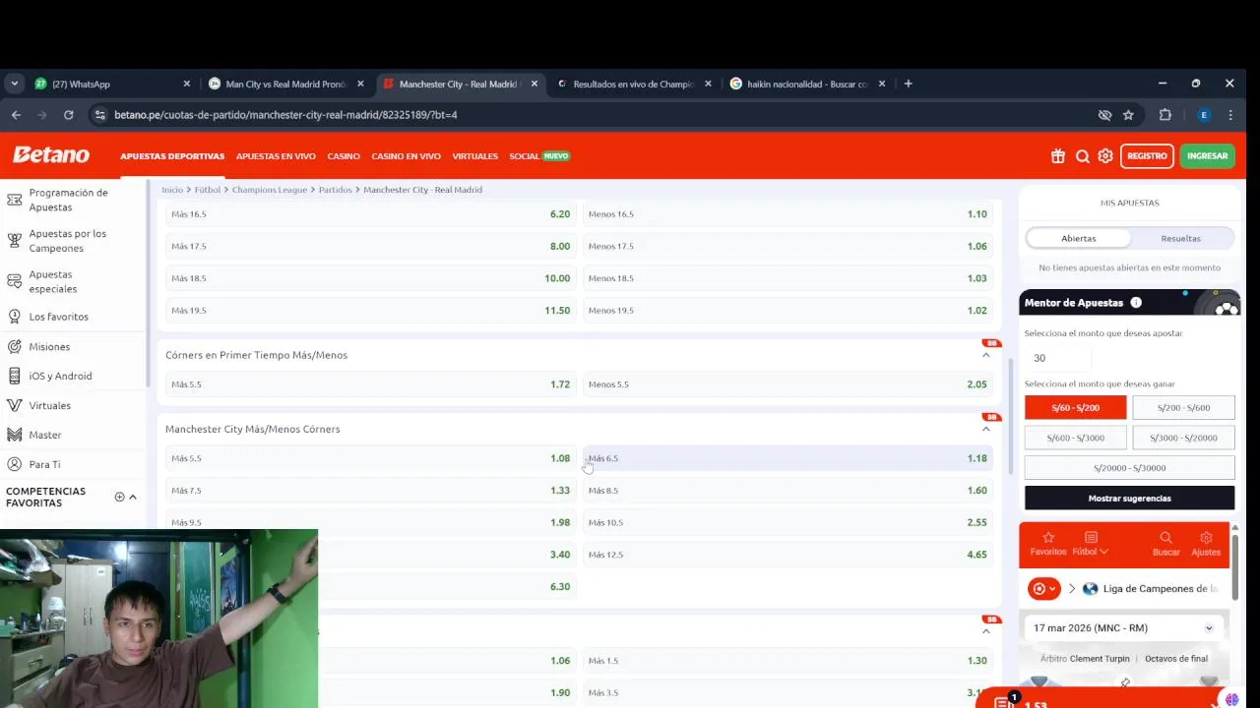Click Favoritos star in stats widget
This screenshot has width=1260, height=708.
point(1048,544)
